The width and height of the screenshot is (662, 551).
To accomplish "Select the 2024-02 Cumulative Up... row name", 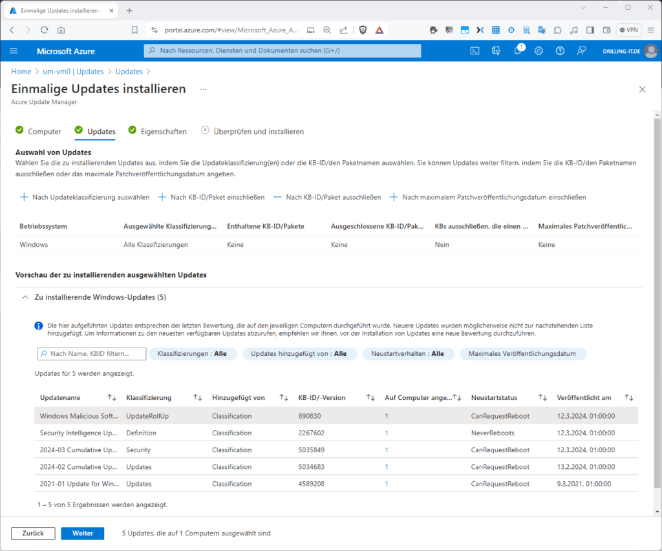I will [x=78, y=466].
